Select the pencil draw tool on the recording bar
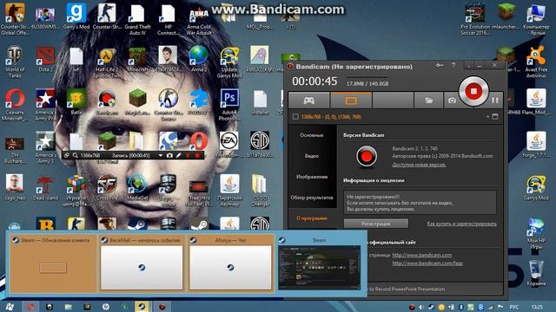The image size is (556, 312). [179, 155]
